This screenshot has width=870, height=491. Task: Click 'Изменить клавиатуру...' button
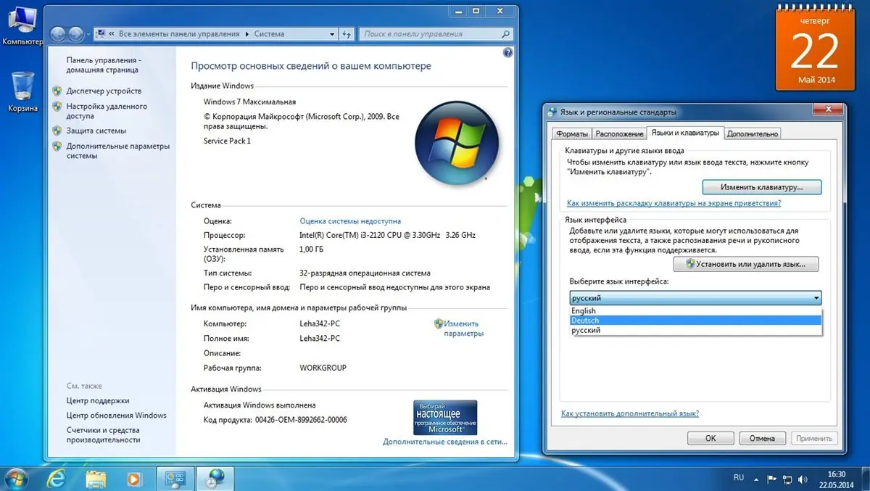tap(762, 187)
